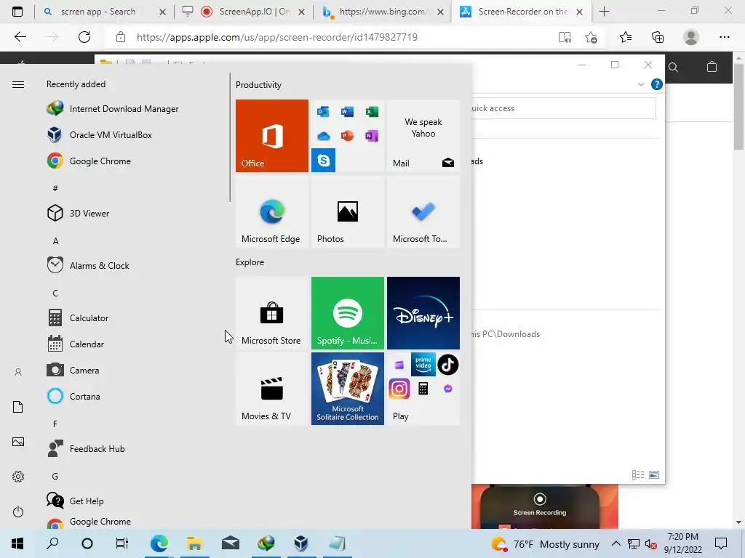Open Task View on the taskbar

coord(122,543)
